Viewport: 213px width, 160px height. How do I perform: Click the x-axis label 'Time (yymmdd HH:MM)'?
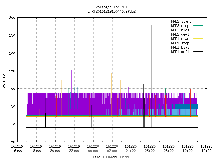pos(111,157)
